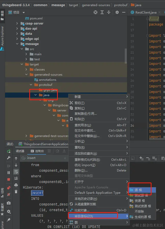Switch to the 调试器 tab

click(20, 151)
